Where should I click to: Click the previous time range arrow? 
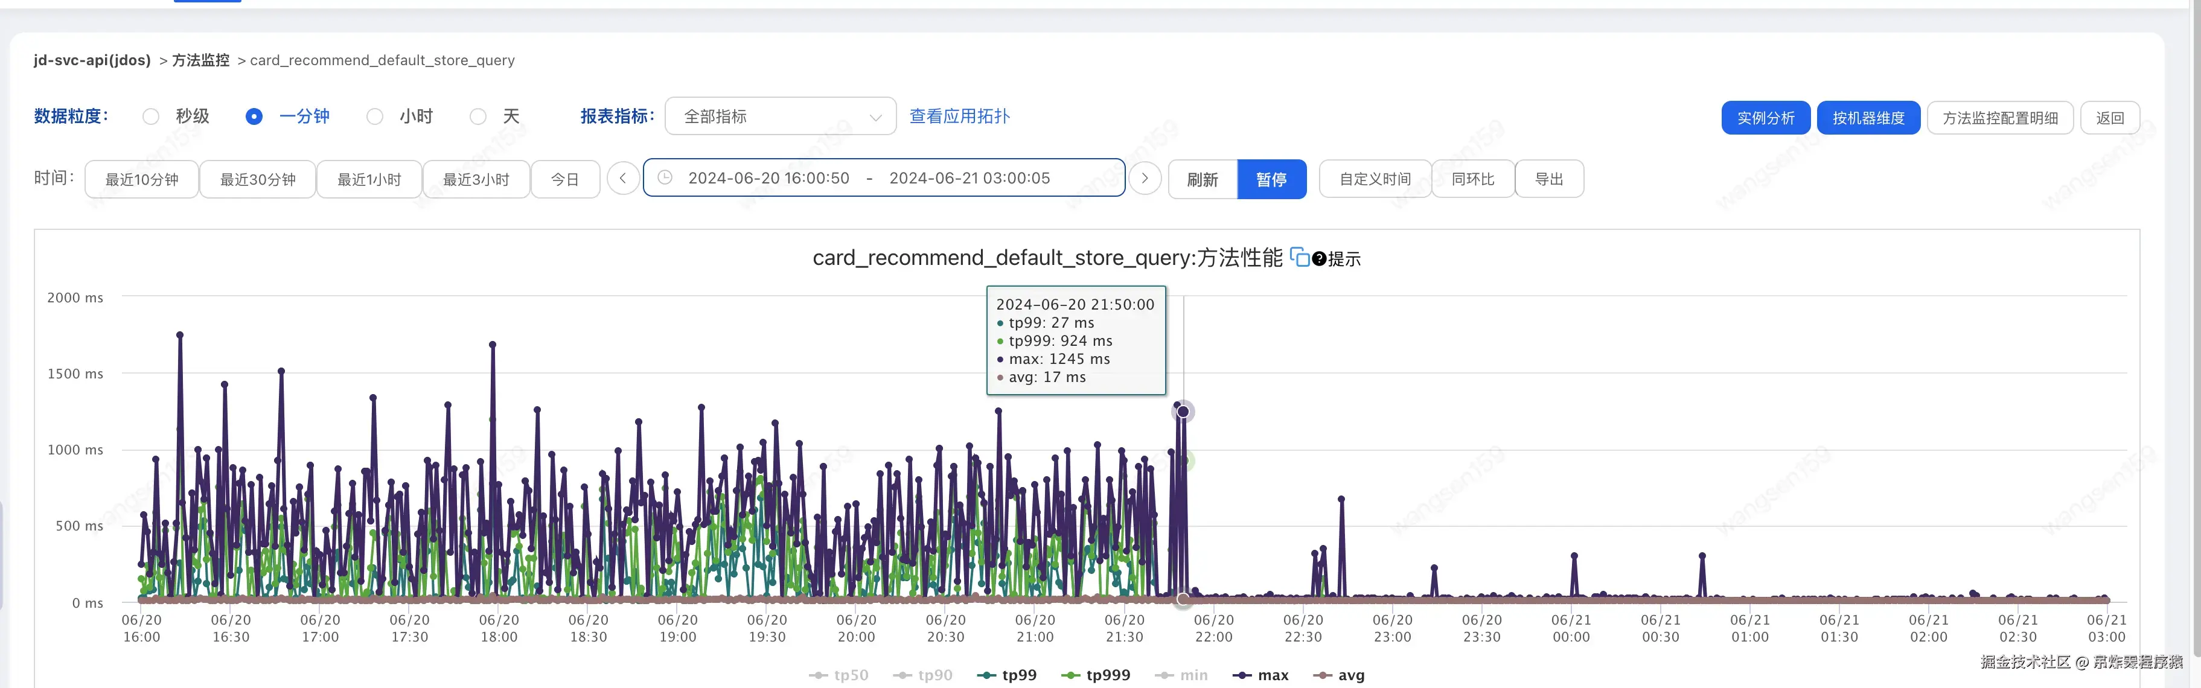(x=623, y=179)
